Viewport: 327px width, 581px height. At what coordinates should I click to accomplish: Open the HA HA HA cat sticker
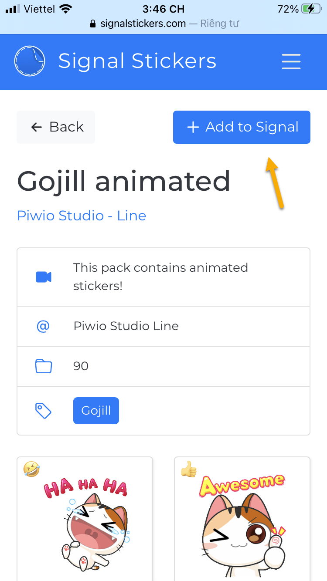point(85,523)
